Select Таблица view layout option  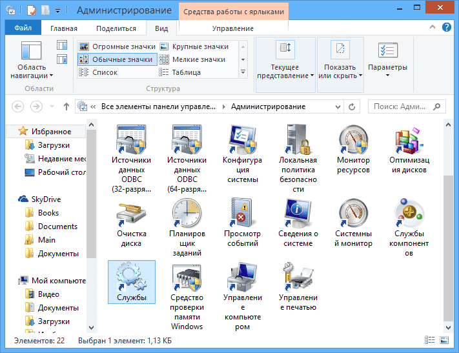[180, 72]
